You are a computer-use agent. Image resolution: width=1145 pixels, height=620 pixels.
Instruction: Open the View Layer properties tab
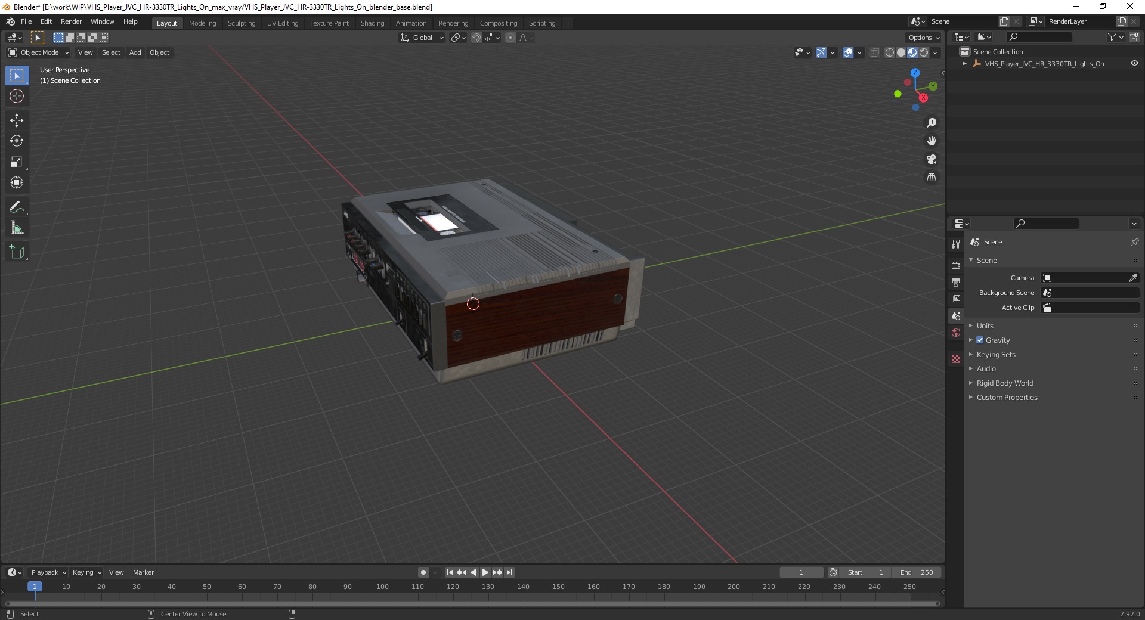956,299
